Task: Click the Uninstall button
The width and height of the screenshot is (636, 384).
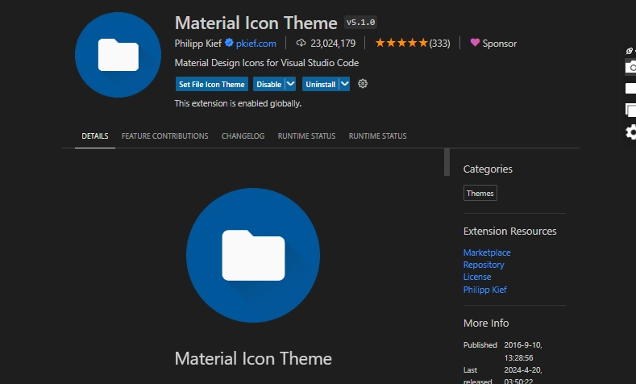Action: click(321, 84)
